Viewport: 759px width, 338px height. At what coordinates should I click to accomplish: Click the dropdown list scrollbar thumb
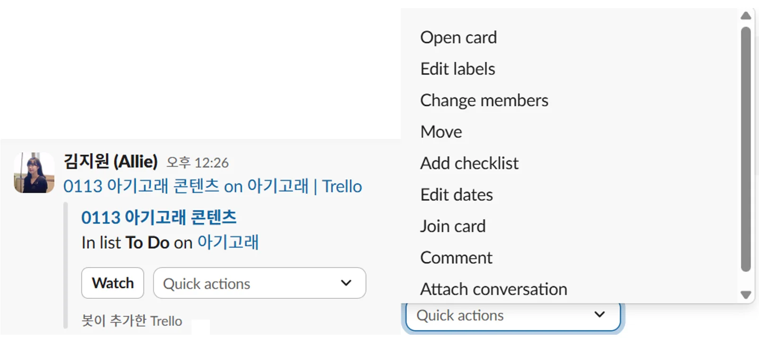[746, 149]
